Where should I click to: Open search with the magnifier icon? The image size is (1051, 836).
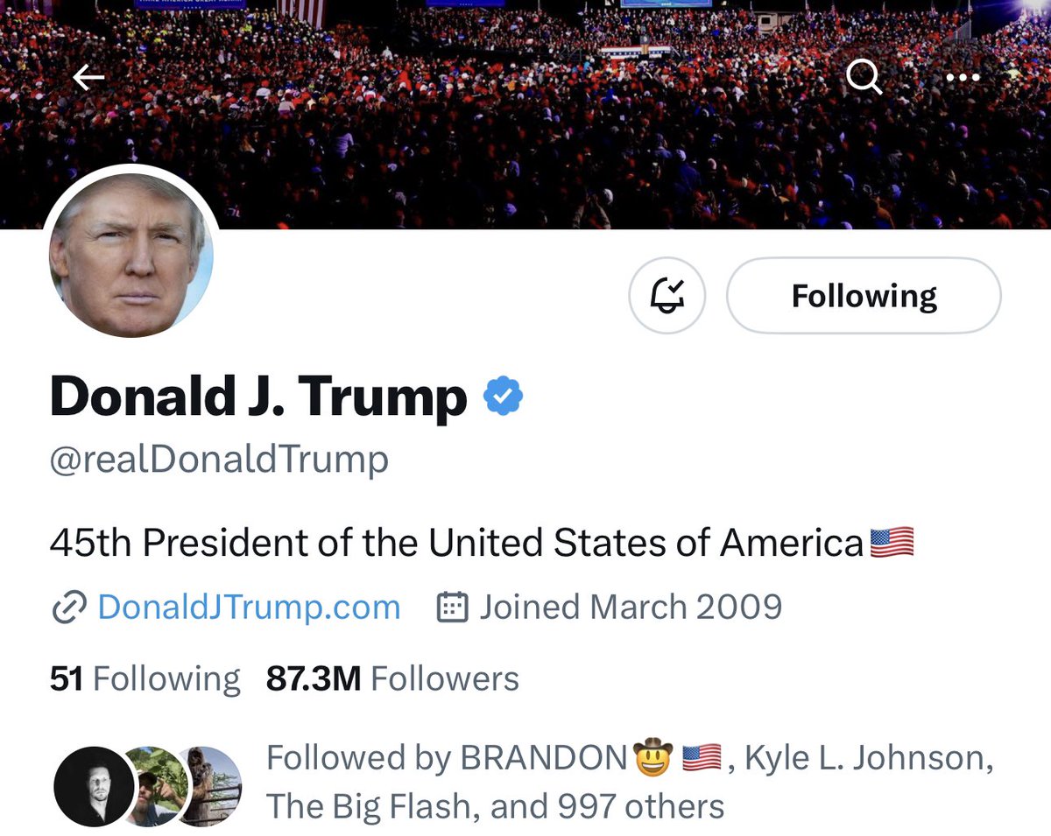point(864,79)
